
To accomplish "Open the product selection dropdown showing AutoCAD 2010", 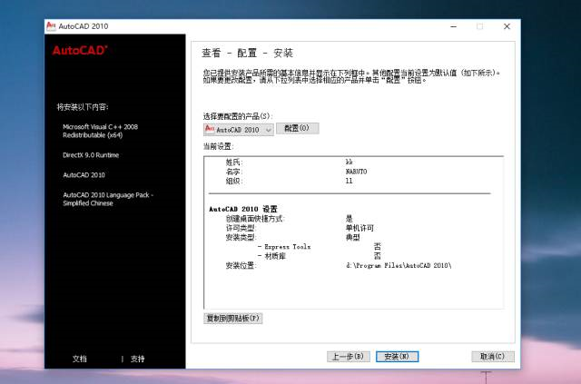I will [239, 129].
